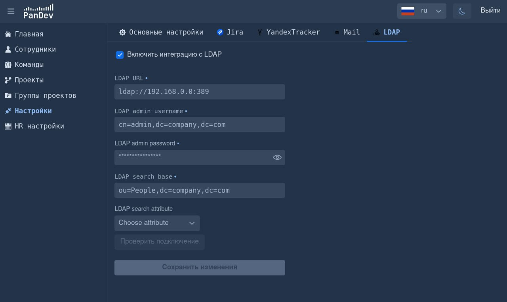Select the Команды group icon
Screen dimensions: 507x302
pyautogui.click(x=8, y=65)
